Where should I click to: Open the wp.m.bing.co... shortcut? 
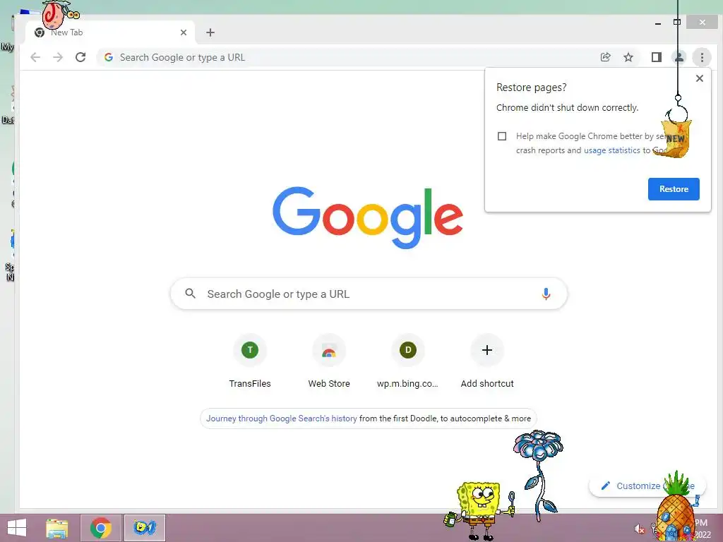(408, 362)
